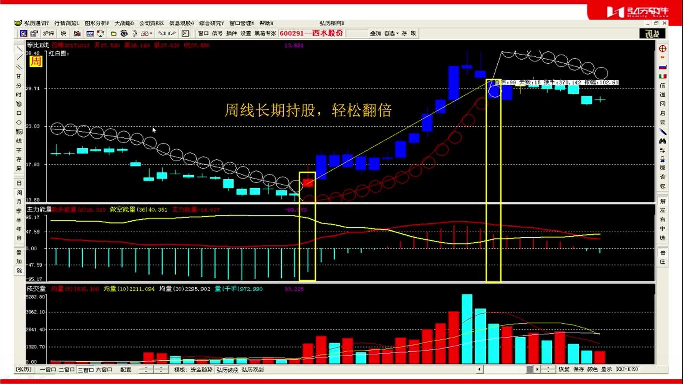The image size is (683, 384).
Task: Select the 资金趋势 template
Action: pyautogui.click(x=200, y=370)
